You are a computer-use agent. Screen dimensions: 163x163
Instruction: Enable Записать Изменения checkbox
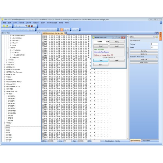(157, 57)
